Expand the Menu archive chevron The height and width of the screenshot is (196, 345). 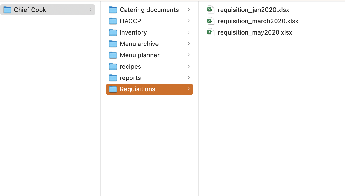(189, 44)
